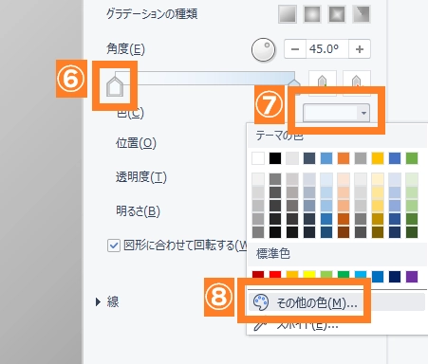Select the rectangular gradient type icon
The width and height of the screenshot is (428, 364).
coord(337,14)
